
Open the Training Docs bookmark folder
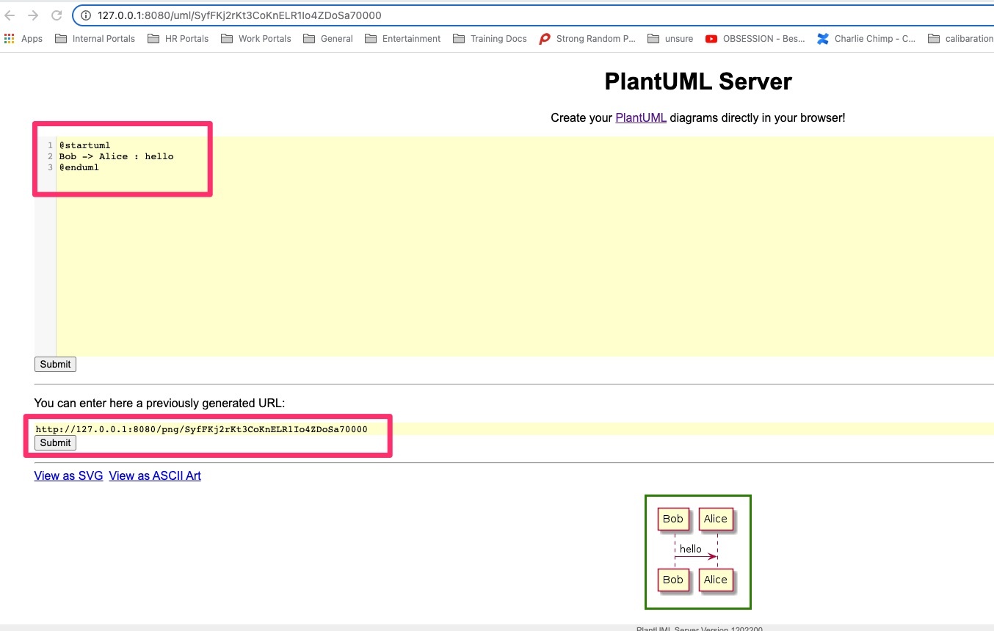pyautogui.click(x=490, y=39)
